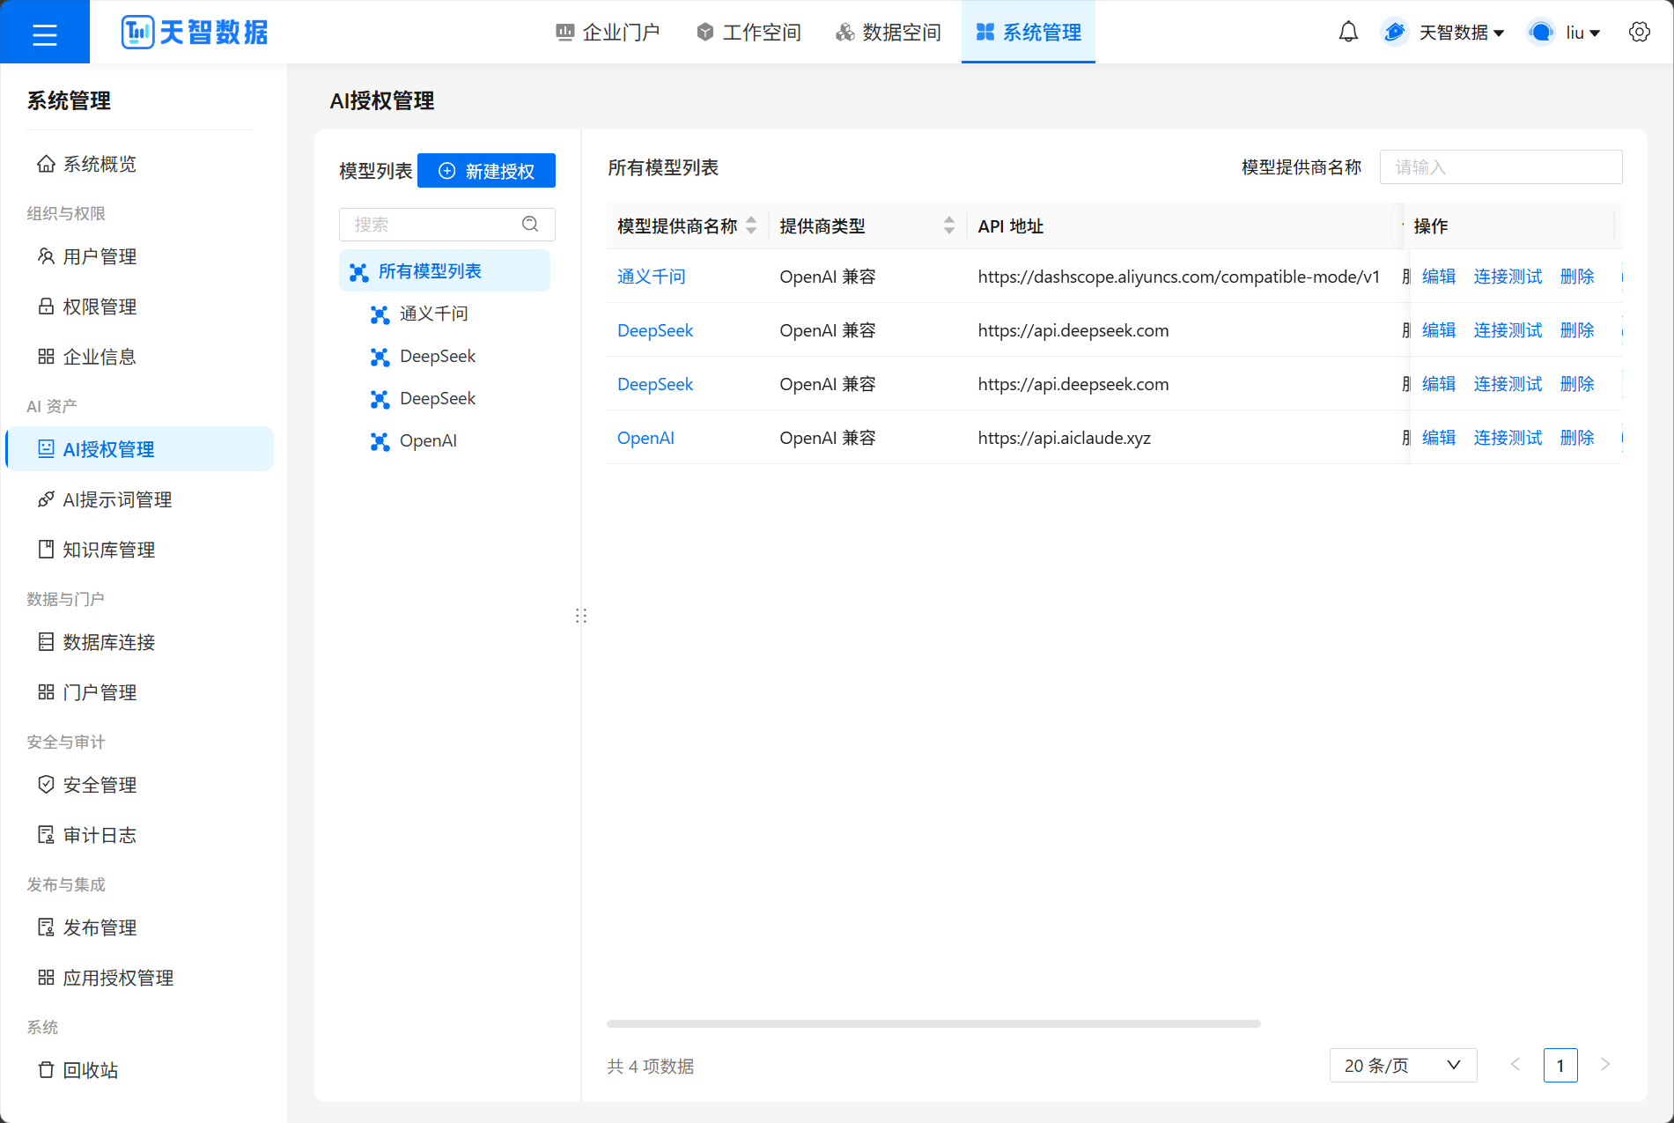Viewport: 1674px width, 1123px height.
Task: Click the 天智数据 organization avatar icon
Action: point(1394,33)
